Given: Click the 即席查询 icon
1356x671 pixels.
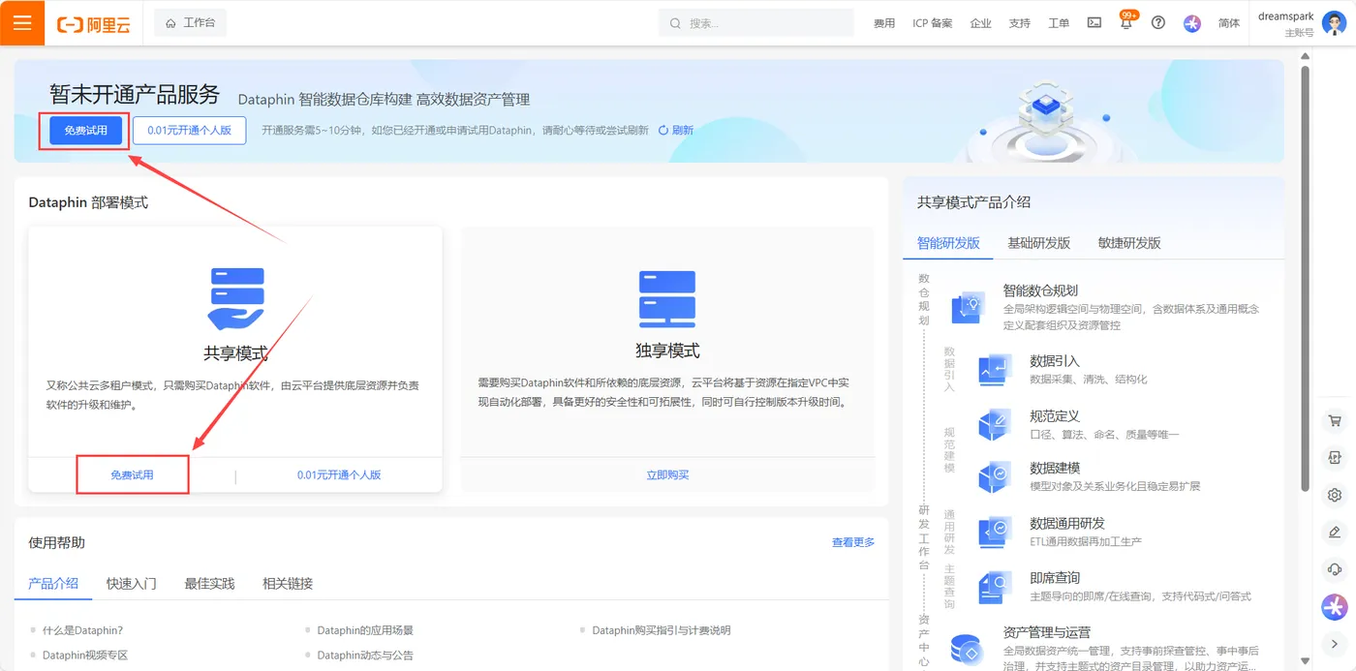Looking at the screenshot, I should click(995, 586).
